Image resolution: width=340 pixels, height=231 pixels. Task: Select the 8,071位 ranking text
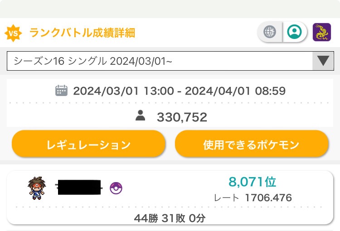[253, 182]
